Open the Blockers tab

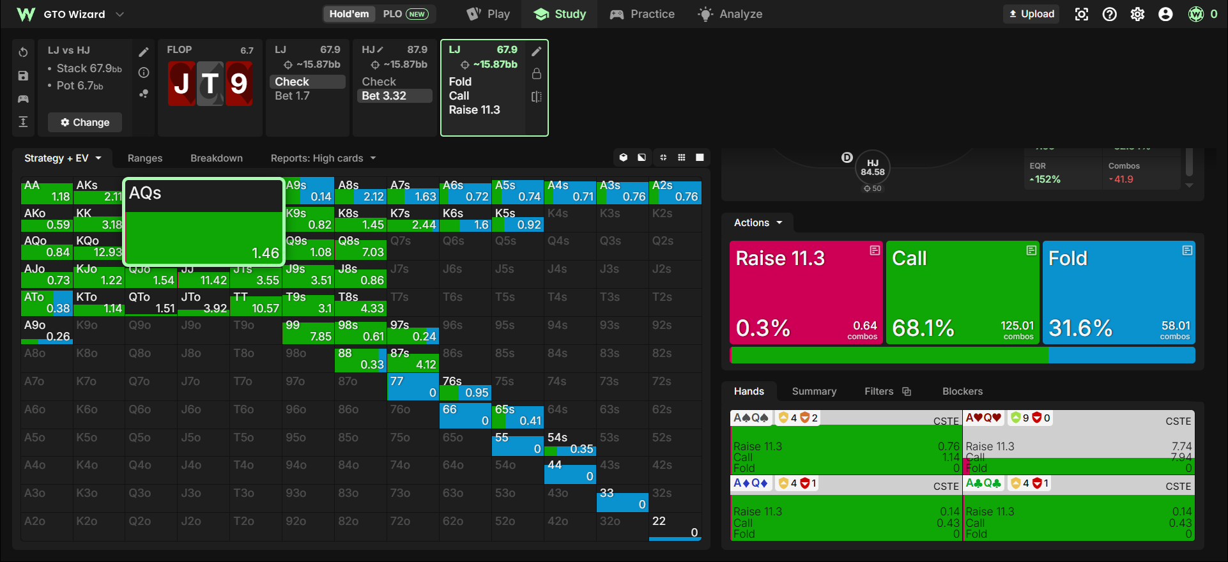tap(962, 391)
